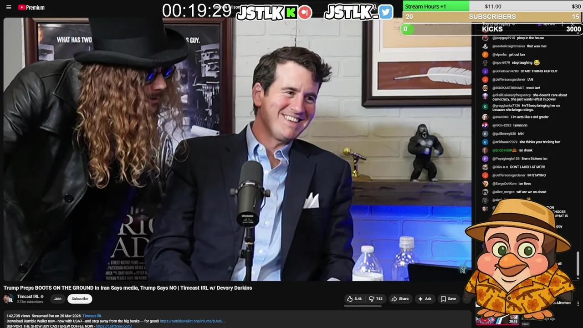Click eve4060's chat avatar

click(x=485, y=117)
